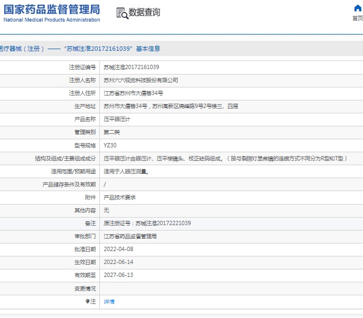
Task: Click attachment value 产品技术要求
Action: tap(119, 198)
